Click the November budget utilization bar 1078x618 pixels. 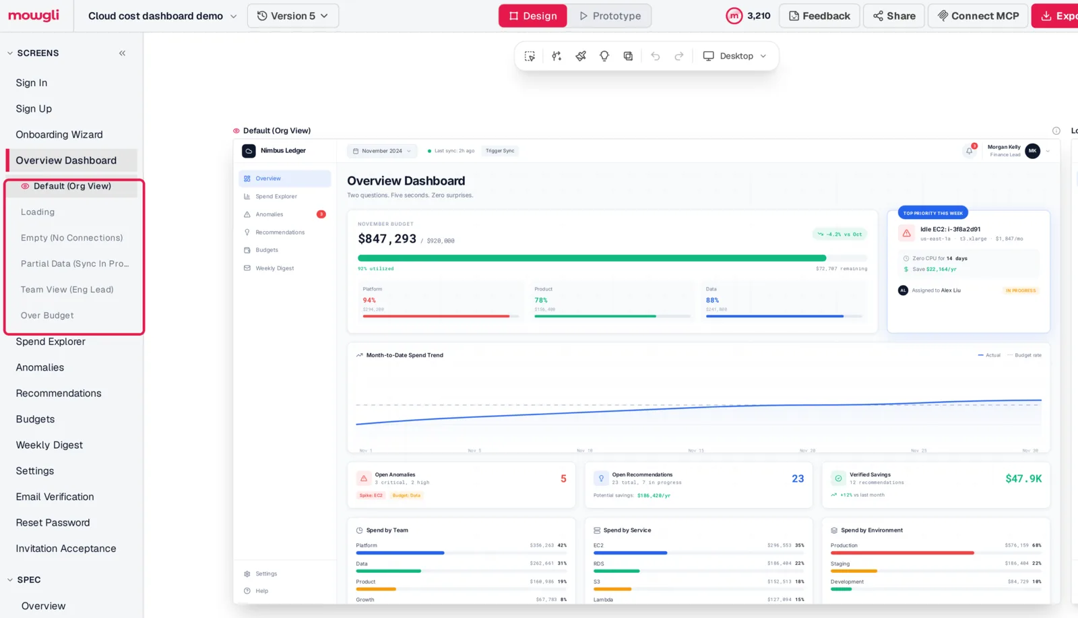pyautogui.click(x=612, y=258)
